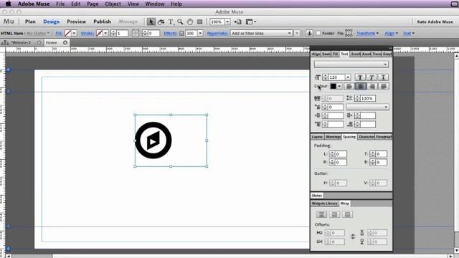Switch to Plan mode
This screenshot has height=258, width=459.
pos(30,21)
